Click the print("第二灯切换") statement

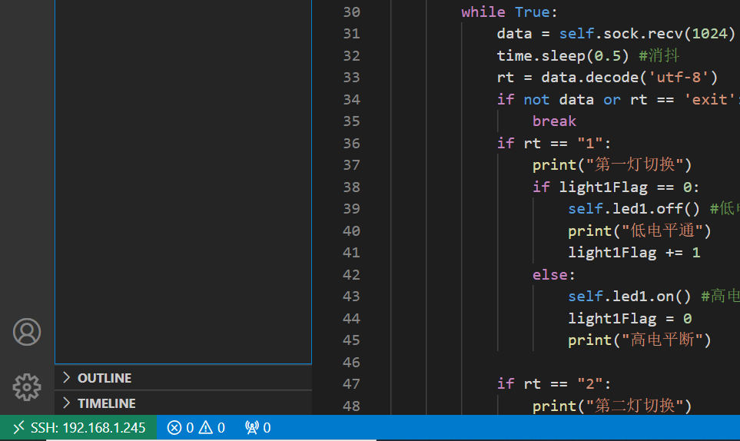click(612, 406)
